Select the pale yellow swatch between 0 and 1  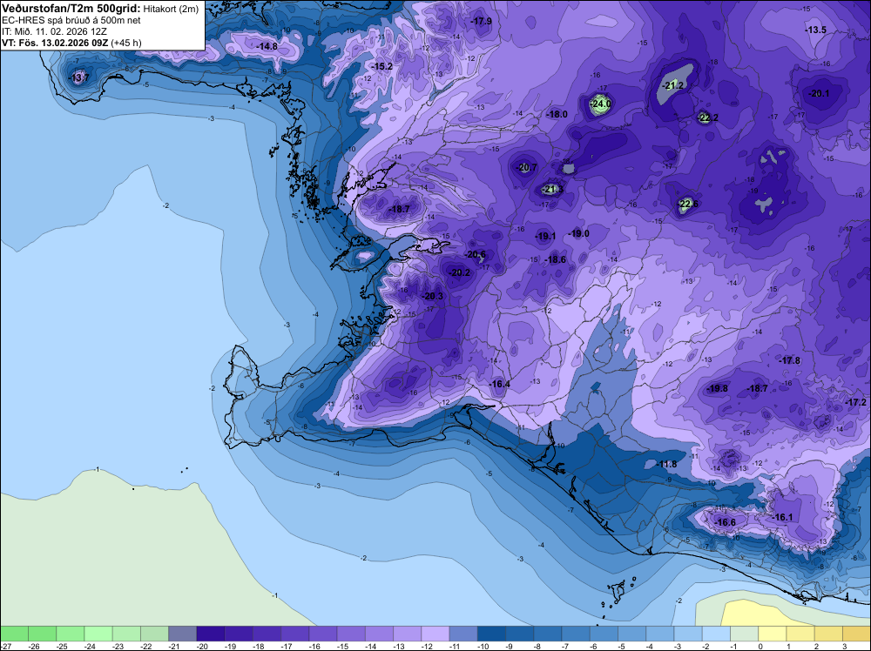tap(772, 634)
